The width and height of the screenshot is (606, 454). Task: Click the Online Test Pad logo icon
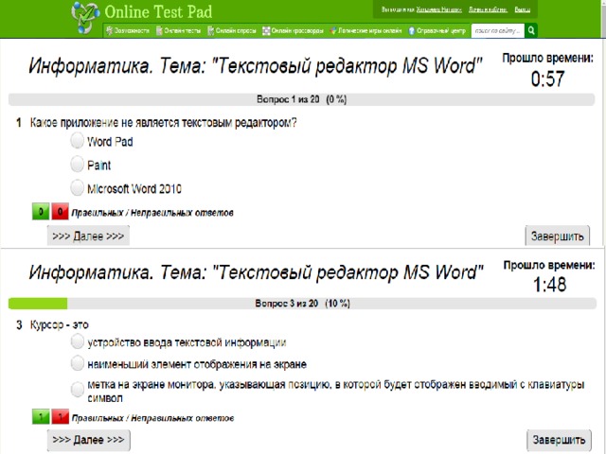(84, 17)
